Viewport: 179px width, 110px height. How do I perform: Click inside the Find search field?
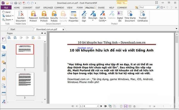pyautogui.click(x=148, y=7)
